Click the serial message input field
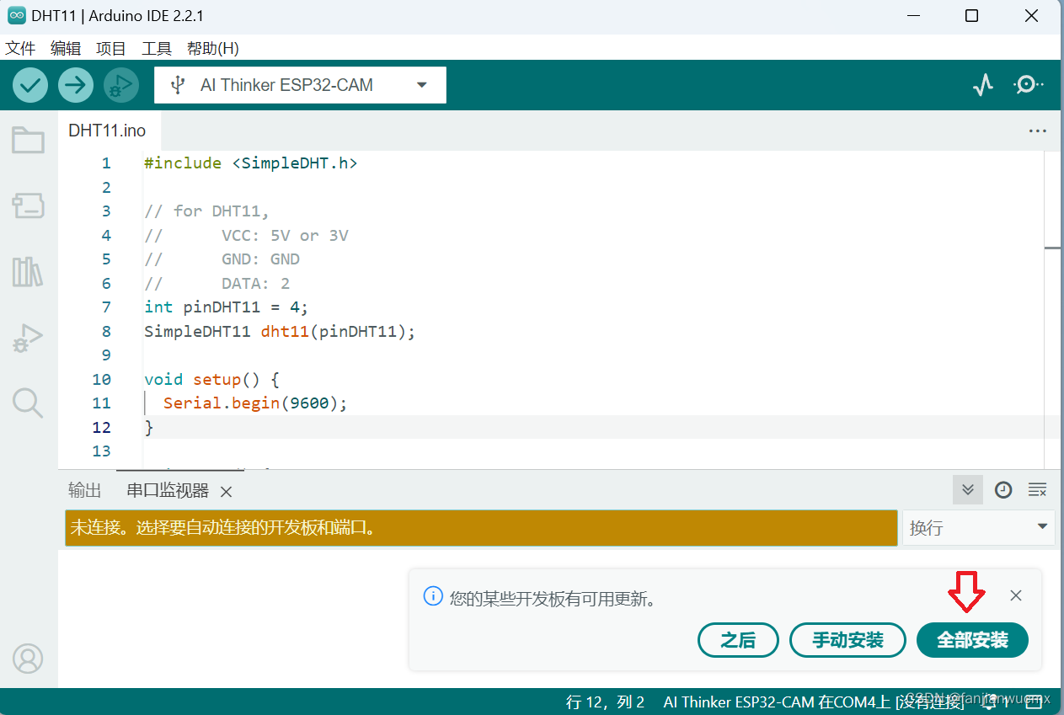1064x715 pixels. pos(481,528)
